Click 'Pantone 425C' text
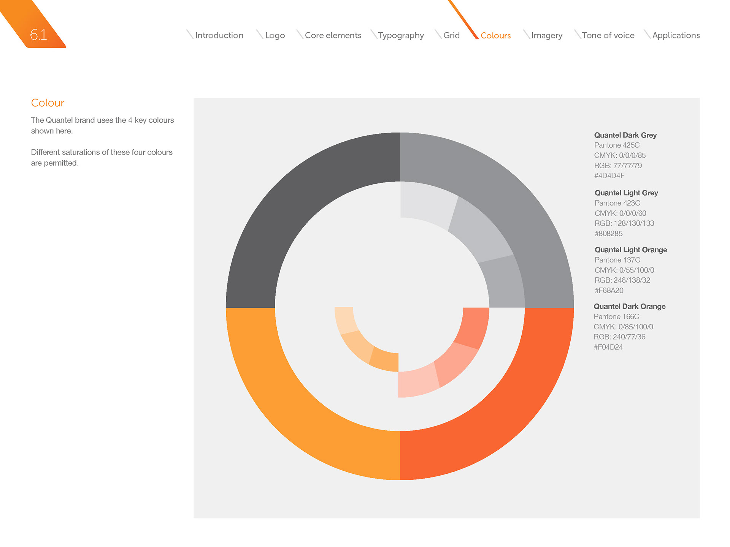 [x=617, y=145]
